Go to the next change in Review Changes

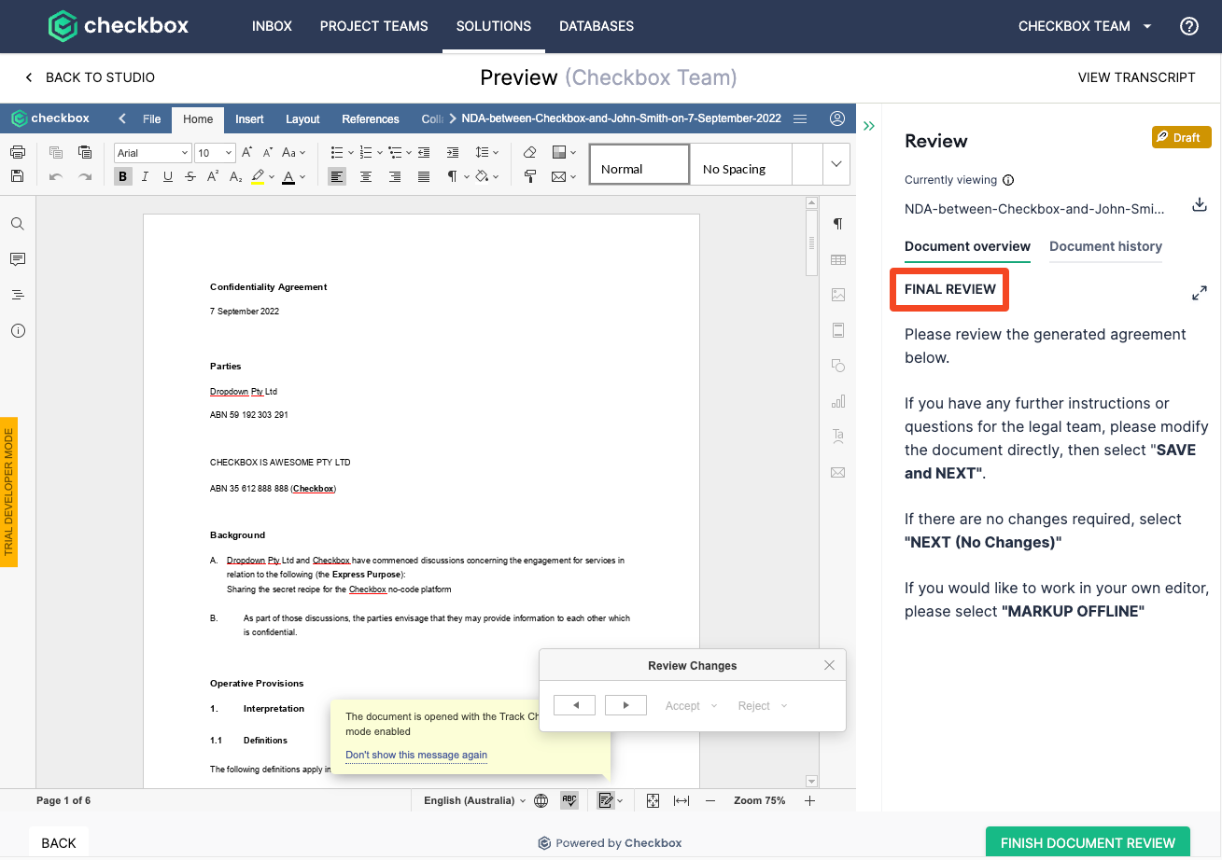coord(625,705)
